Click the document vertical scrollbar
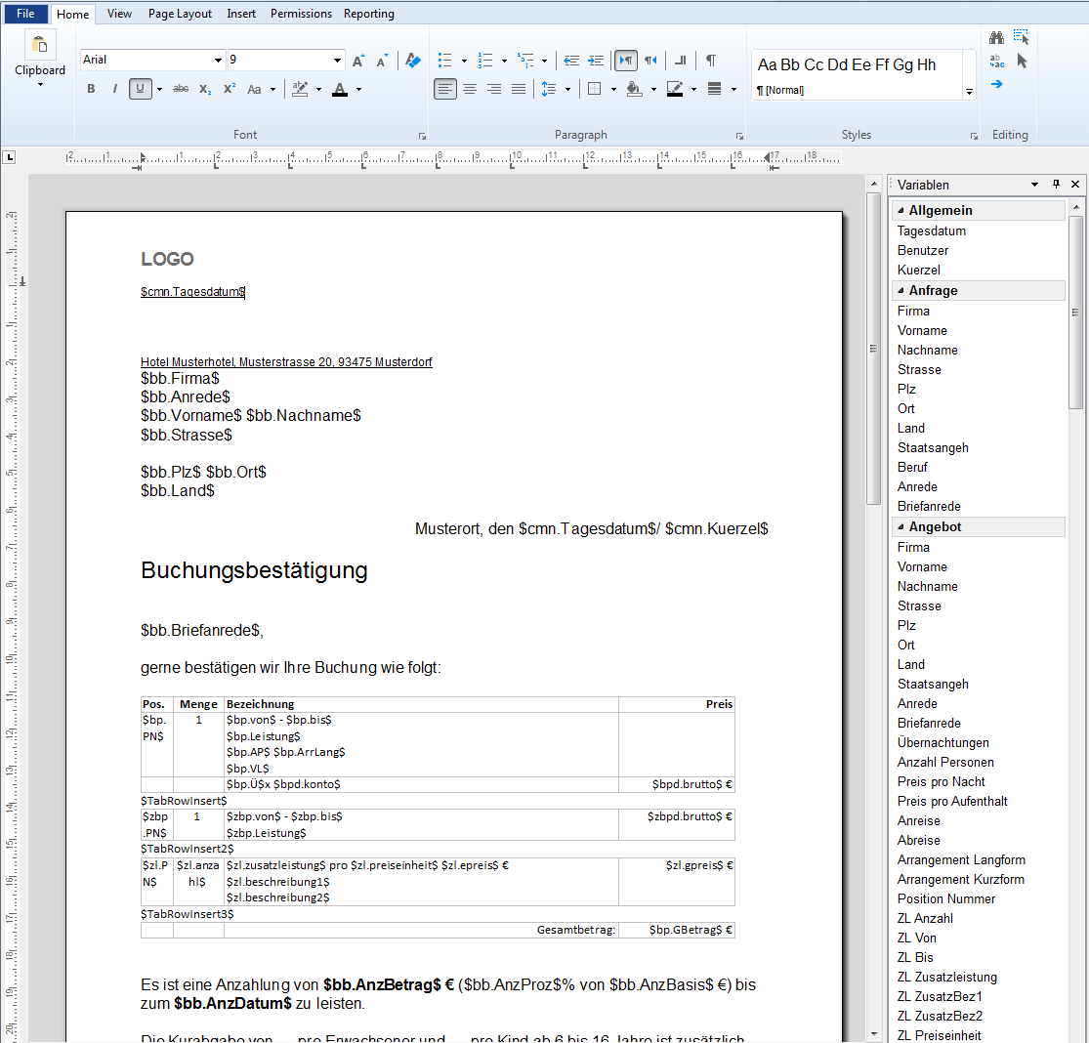 (x=873, y=586)
